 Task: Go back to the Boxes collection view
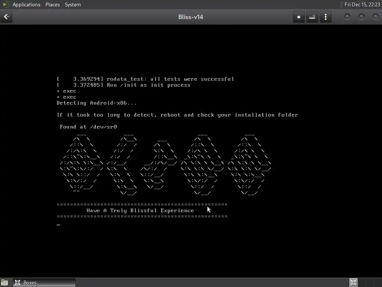pos(6,17)
